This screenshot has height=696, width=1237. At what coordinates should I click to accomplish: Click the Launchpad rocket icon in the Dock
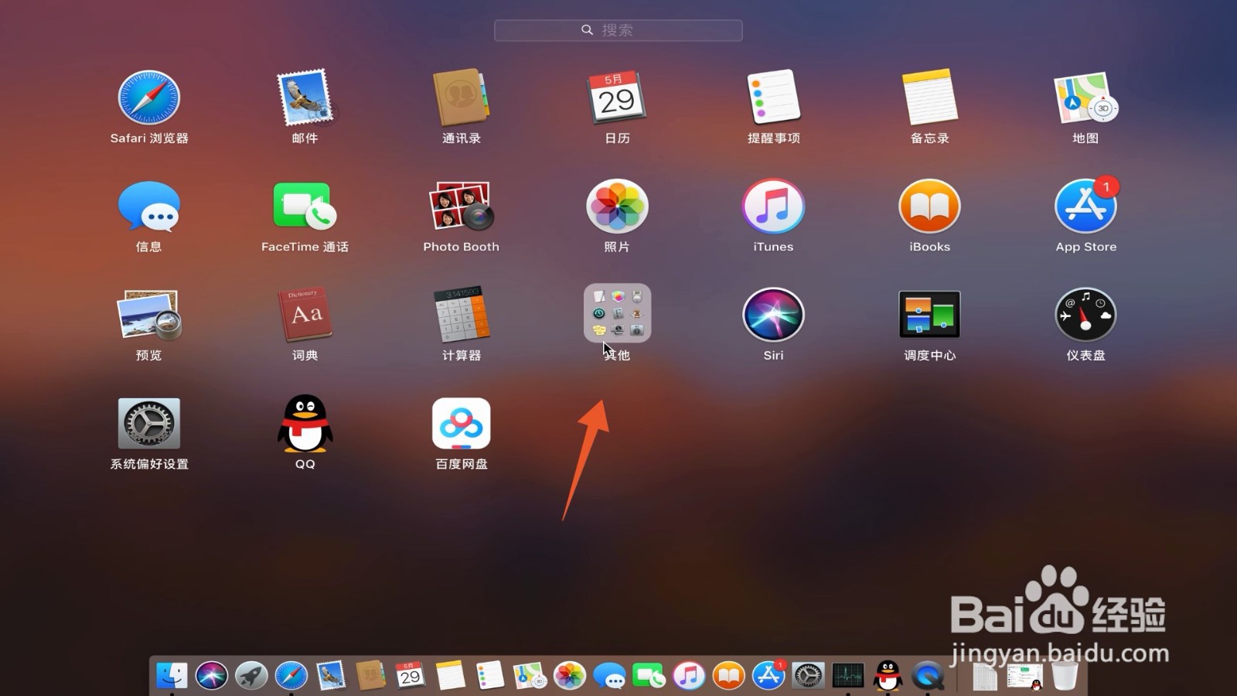[251, 676]
